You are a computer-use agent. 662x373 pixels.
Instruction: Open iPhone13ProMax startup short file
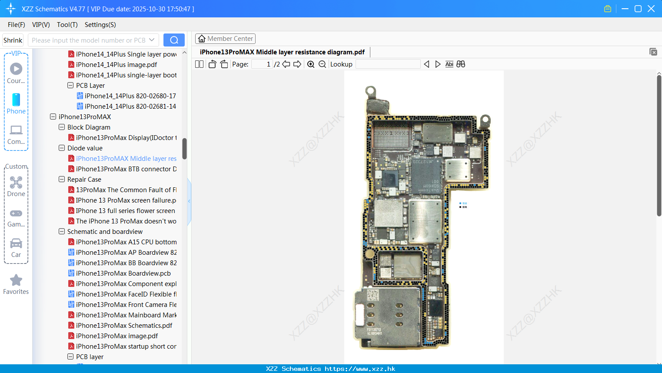point(126,346)
